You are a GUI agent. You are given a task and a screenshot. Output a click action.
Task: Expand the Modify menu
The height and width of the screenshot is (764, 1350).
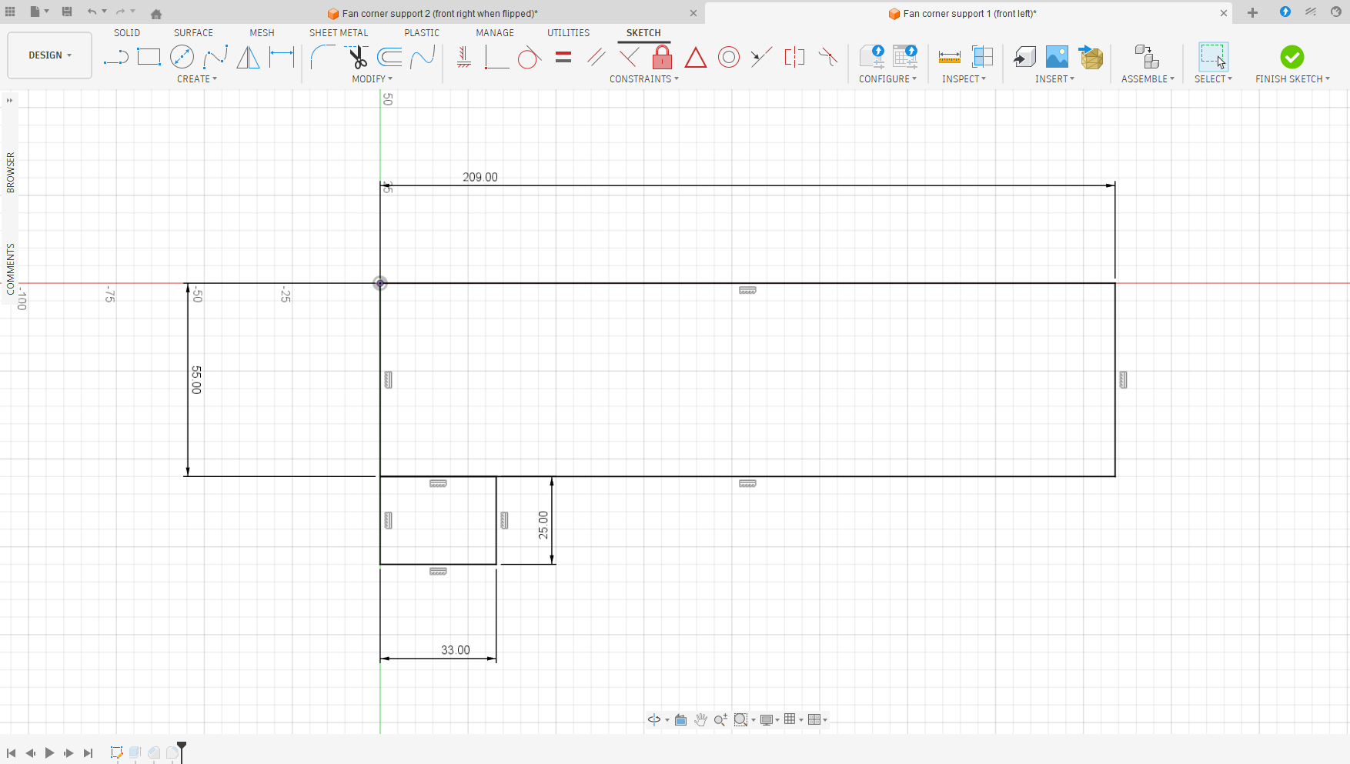(373, 79)
